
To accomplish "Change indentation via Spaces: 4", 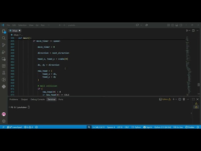I will pos(111,127).
